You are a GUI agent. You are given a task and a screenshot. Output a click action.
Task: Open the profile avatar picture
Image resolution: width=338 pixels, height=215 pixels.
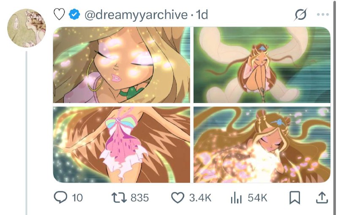pyautogui.click(x=27, y=28)
